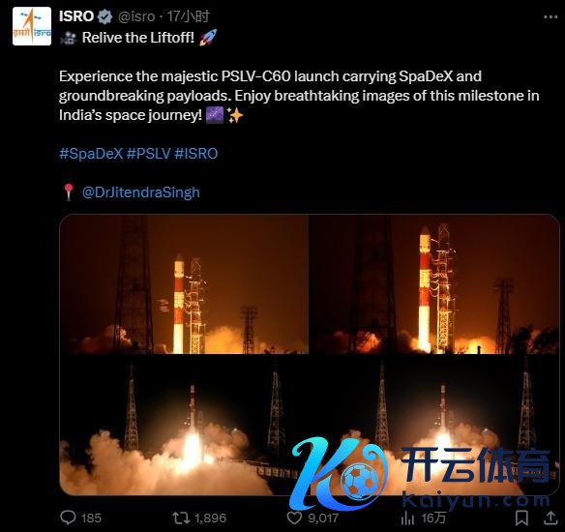The height and width of the screenshot is (532, 565).
Task: Click the retweet icon
Action: (x=181, y=517)
